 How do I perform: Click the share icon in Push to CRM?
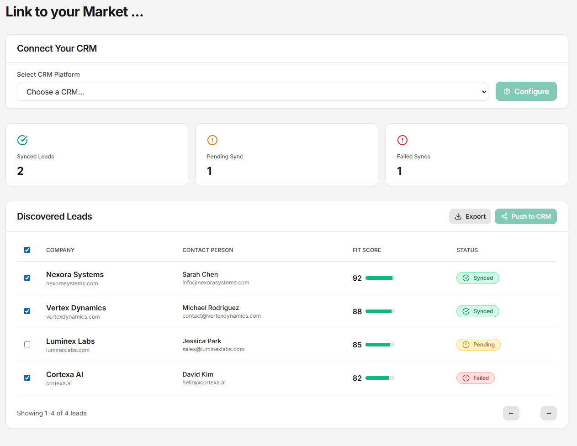[504, 216]
